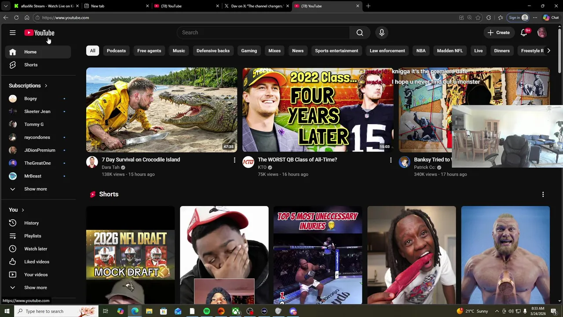Viewport: 563px width, 317px height.
Task: Switch to the Dav on X browser tab
Action: 257,6
